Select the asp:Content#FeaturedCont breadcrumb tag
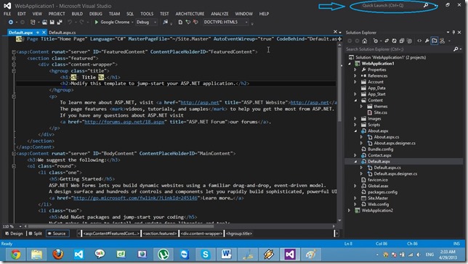The image size is (468, 264). [x=110, y=234]
